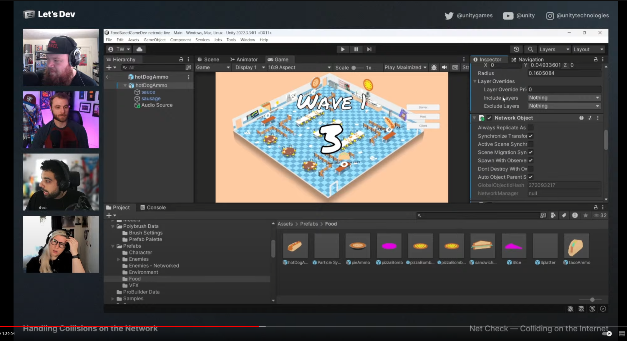This screenshot has width=627, height=342.
Task: Uncheck Synchronize Transform checkbox
Action: [x=530, y=136]
